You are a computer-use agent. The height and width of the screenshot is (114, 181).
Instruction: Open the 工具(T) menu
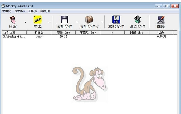[32, 11]
